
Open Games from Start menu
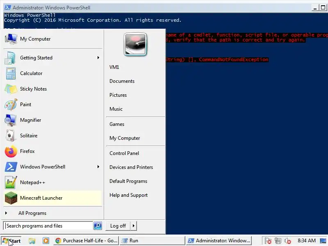117,124
